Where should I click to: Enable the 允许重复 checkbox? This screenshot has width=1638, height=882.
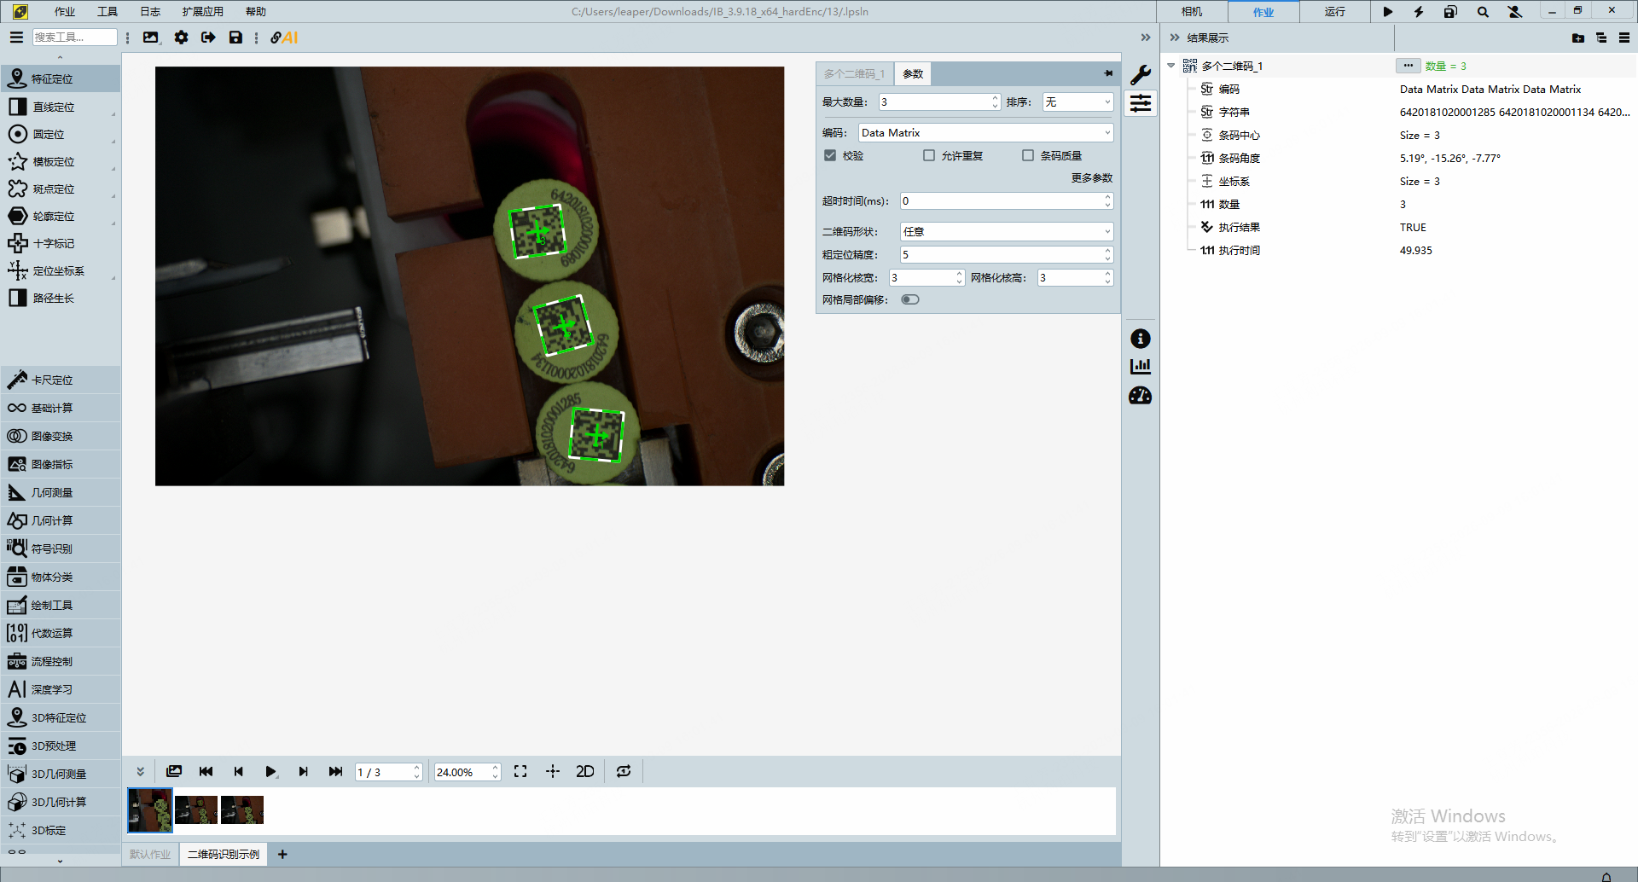coord(929,155)
